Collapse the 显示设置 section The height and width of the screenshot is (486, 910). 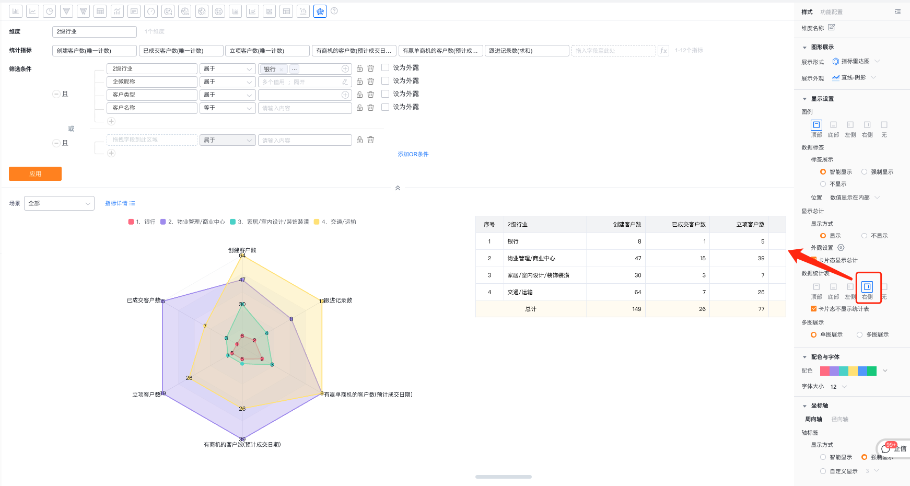click(x=804, y=99)
